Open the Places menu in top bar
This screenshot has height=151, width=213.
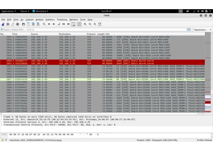point(25,11)
